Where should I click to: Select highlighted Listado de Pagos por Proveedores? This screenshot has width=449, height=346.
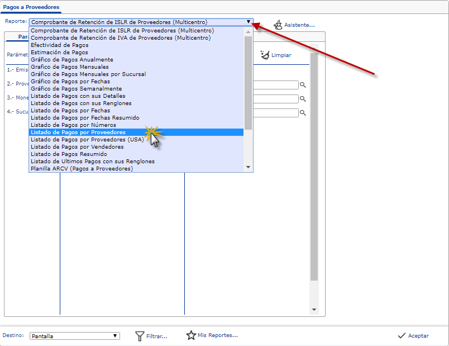(x=137, y=132)
